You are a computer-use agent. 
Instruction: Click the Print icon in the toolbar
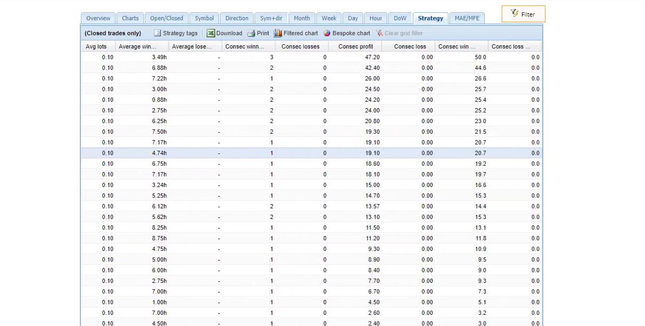(x=251, y=33)
